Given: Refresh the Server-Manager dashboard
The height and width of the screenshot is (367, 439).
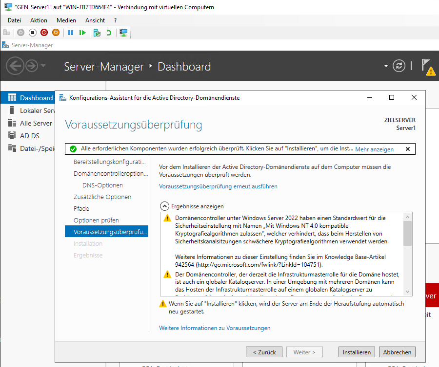Looking at the screenshot, I should pos(399,66).
